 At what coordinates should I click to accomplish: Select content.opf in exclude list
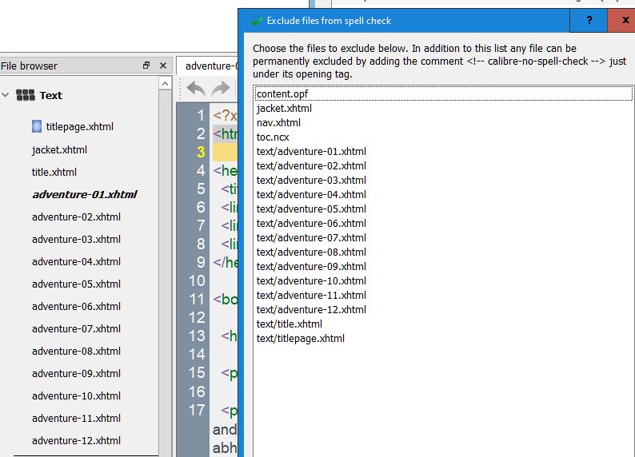tap(443, 93)
